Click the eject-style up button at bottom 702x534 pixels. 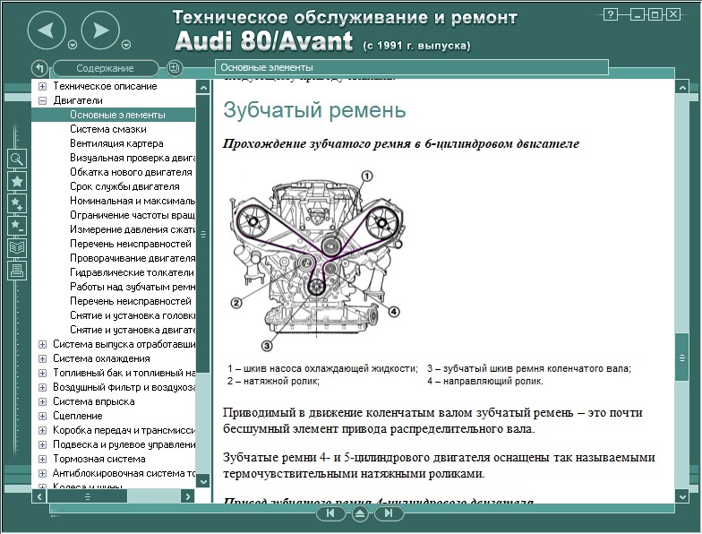(x=360, y=514)
